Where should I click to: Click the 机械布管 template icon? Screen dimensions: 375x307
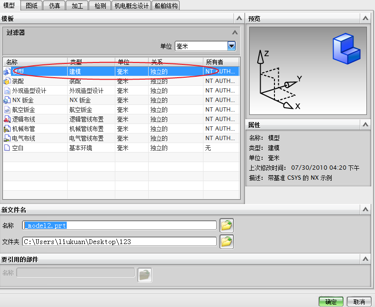coord(7,129)
